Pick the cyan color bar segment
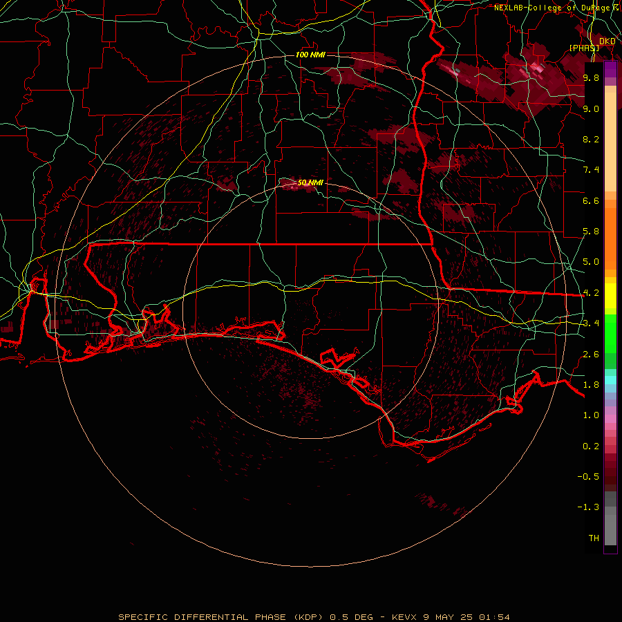Screen dimensions: 622x622 tap(610, 380)
